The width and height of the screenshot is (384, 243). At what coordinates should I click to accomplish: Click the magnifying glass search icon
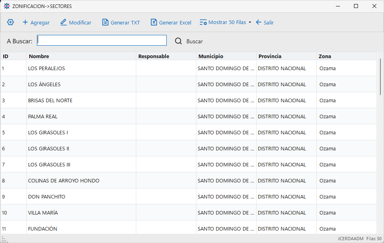point(178,41)
